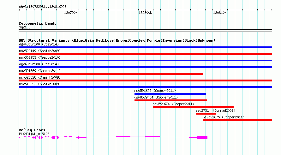281x155 pixels.
Task: Click the 130810k ruler tick label
Action: coord(220,13)
